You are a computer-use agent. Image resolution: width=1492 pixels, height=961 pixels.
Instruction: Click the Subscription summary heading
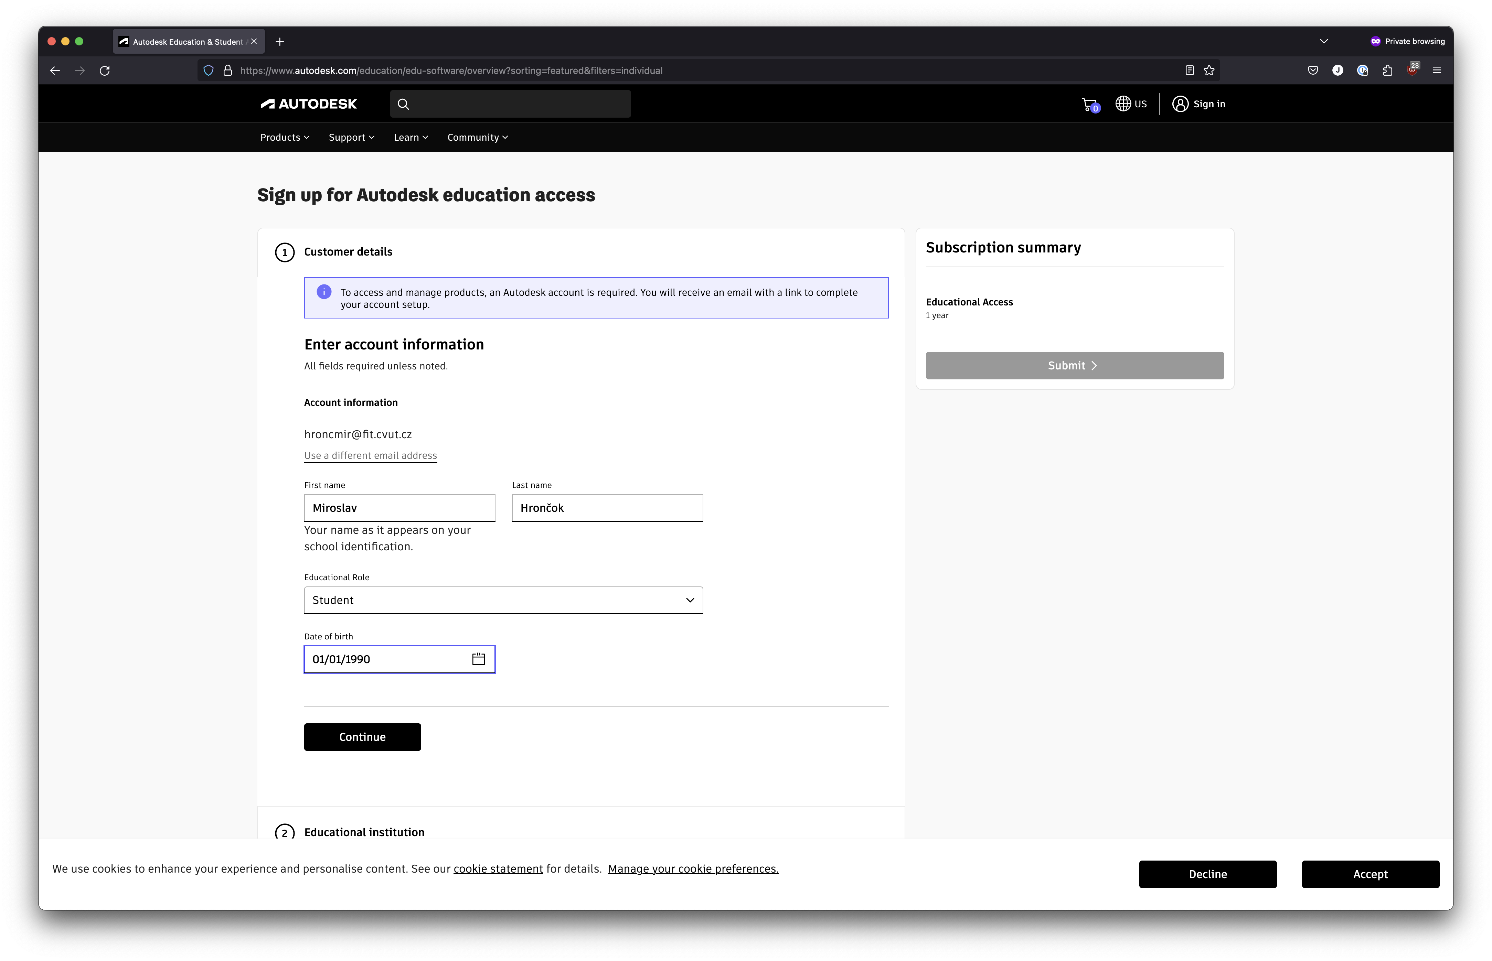point(1003,247)
